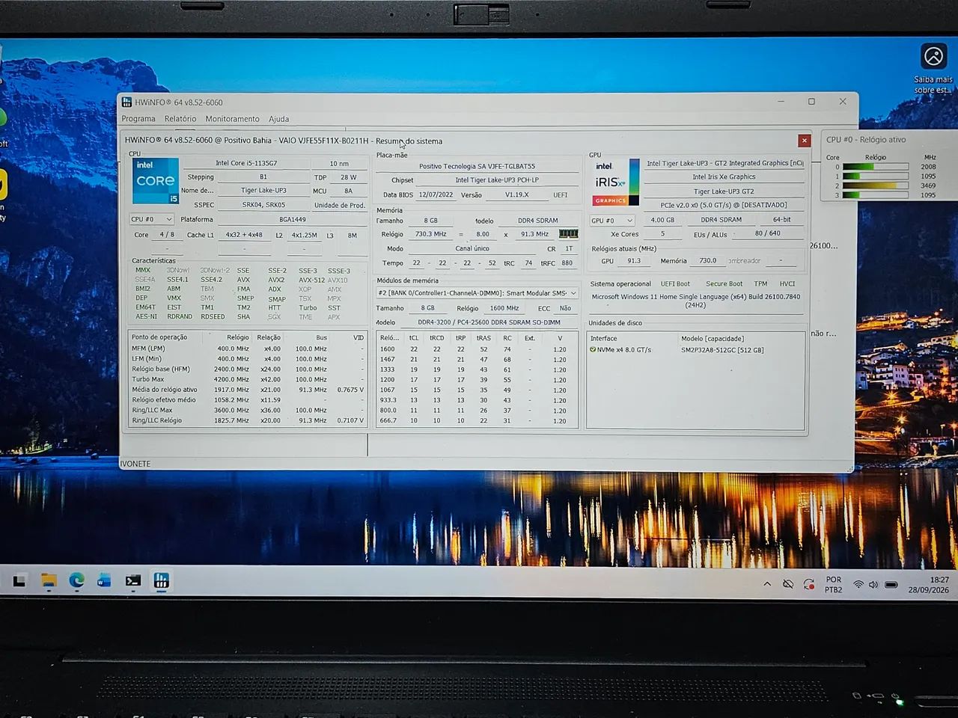This screenshot has height=718, width=958.
Task: Click the 'SM2P32A8-512GC [512 GB]' drive entry
Action: [722, 350]
